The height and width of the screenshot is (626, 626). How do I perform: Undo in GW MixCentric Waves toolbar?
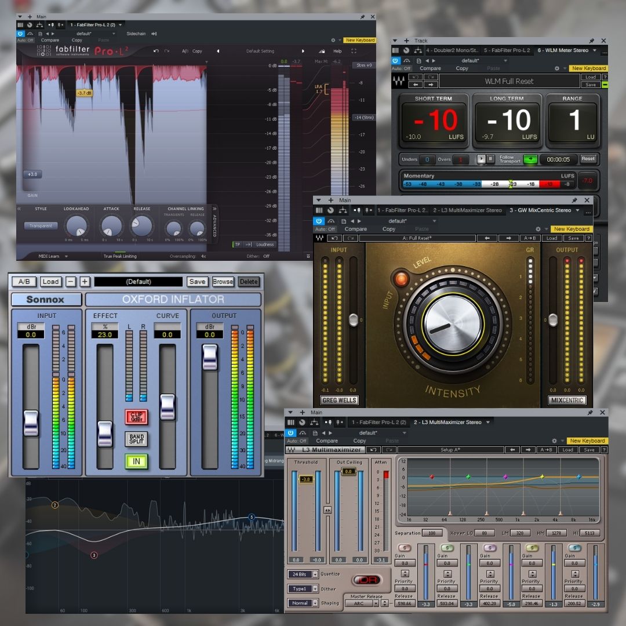pyautogui.click(x=334, y=238)
